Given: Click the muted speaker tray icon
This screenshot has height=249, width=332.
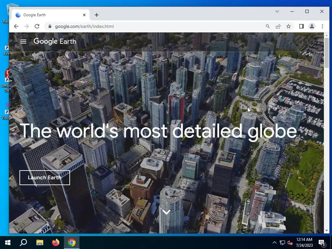Looking at the screenshot, I should (290, 243).
